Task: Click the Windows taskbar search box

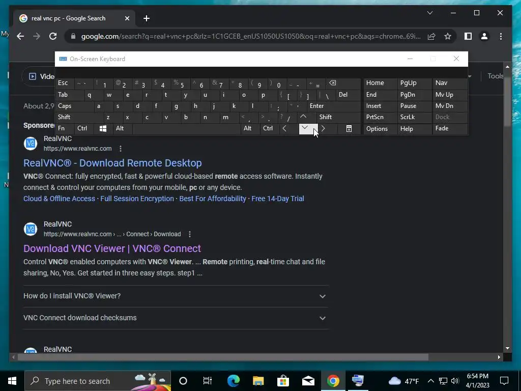Action: click(98, 381)
